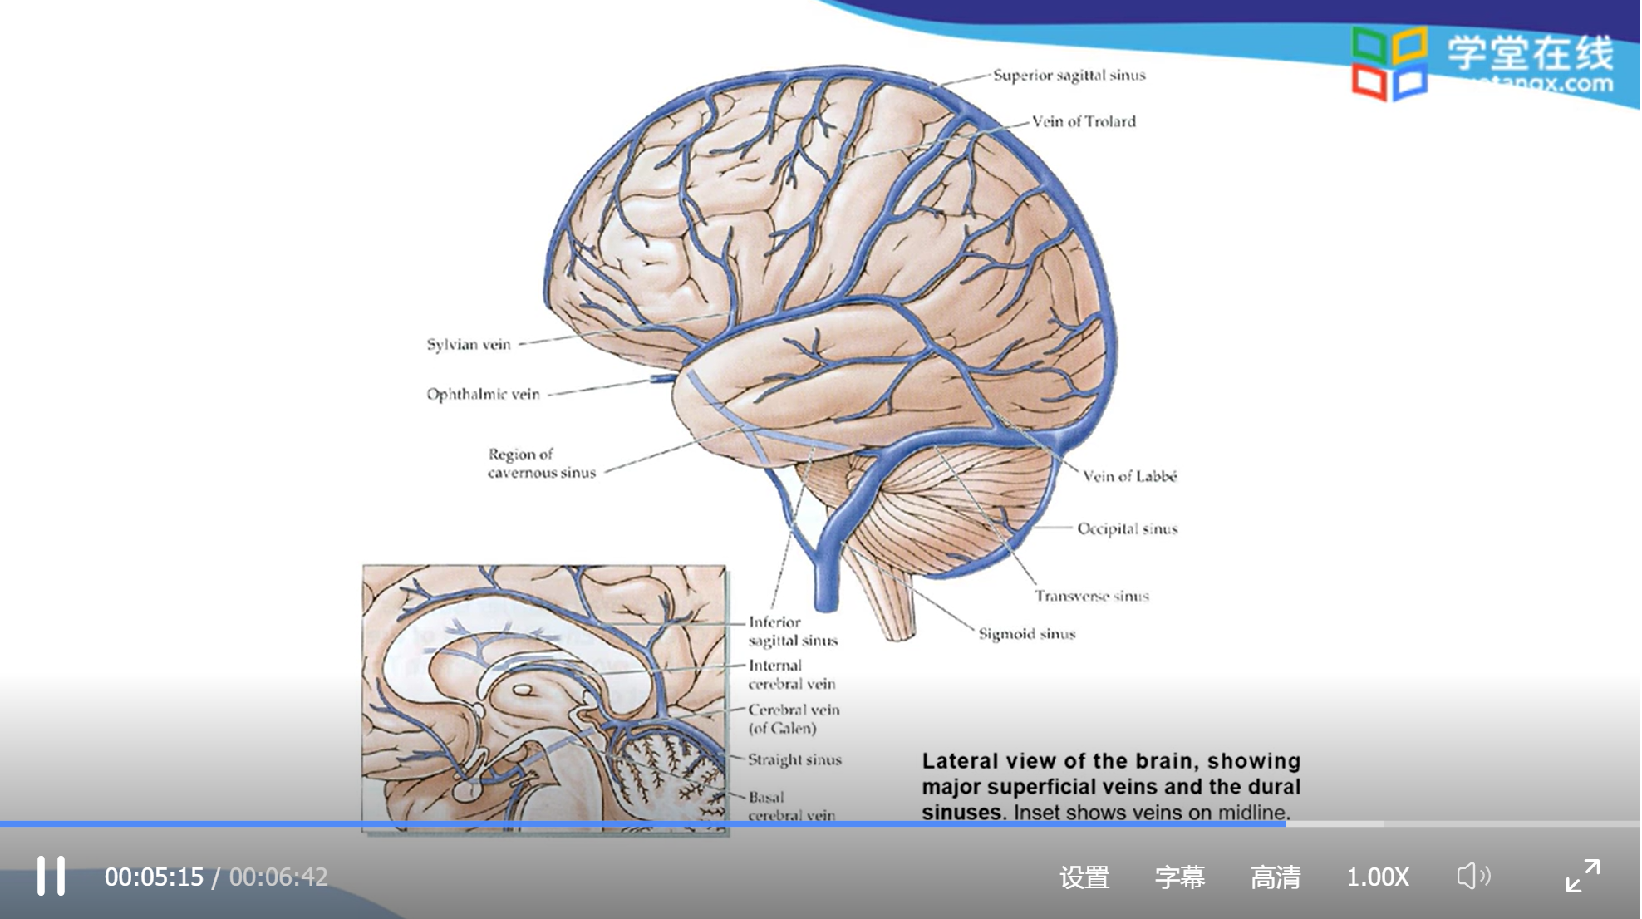Pause the video playback
This screenshot has height=919, width=1642.
tap(51, 876)
